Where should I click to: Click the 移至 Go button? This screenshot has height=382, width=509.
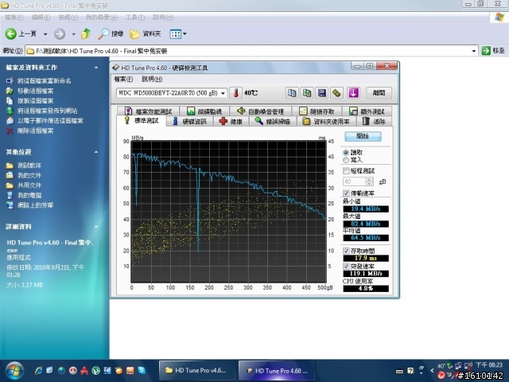coord(493,51)
